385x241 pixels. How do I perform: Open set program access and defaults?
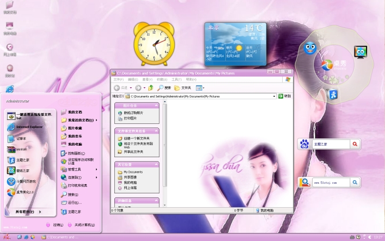point(78,161)
